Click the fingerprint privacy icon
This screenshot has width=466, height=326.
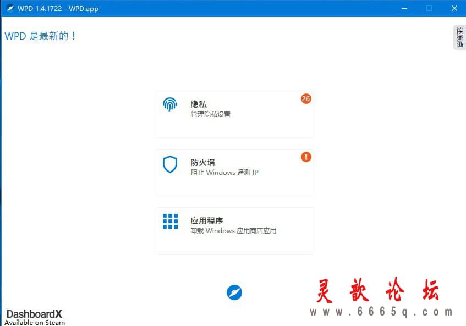(170, 104)
